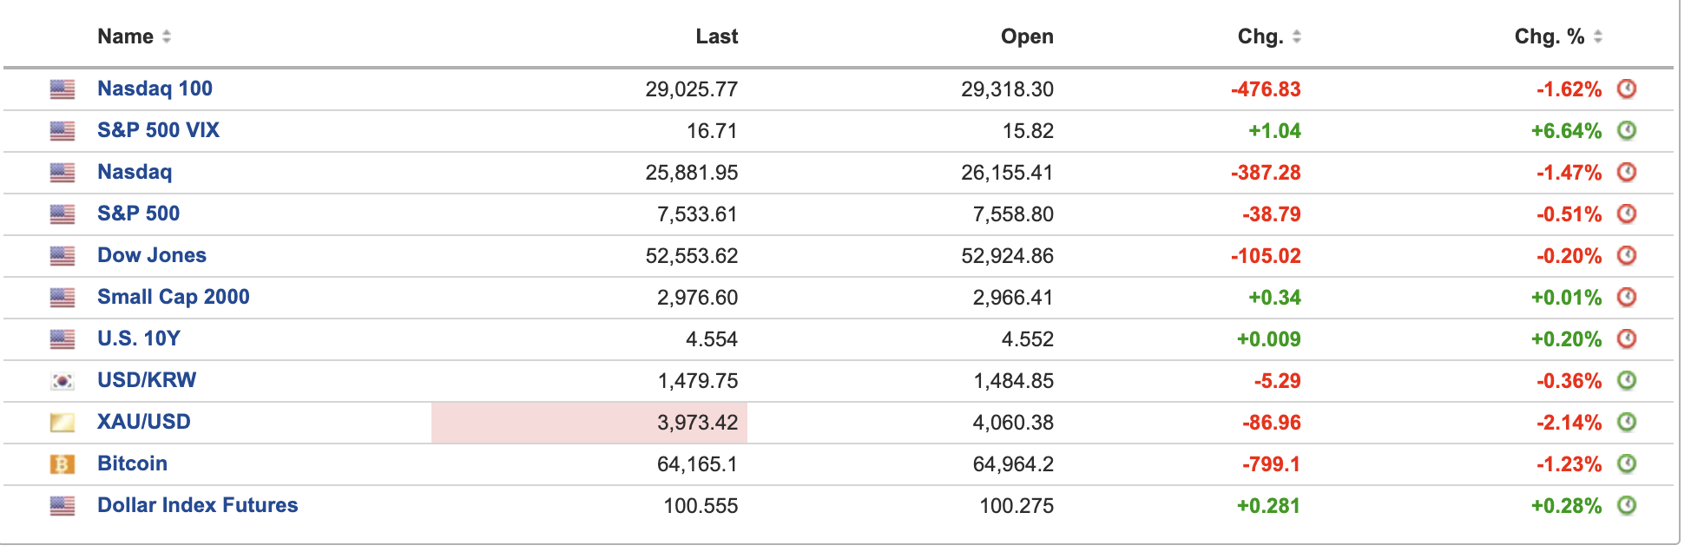Click the green clock icon in Bitcoin row
Viewport: 1691px width, 552px height.
coord(1627,463)
